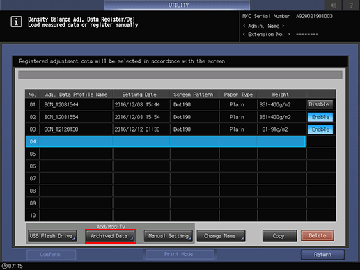Open the USB Flash Drive submenu
The width and height of the screenshot is (360, 270).
(x=52, y=236)
